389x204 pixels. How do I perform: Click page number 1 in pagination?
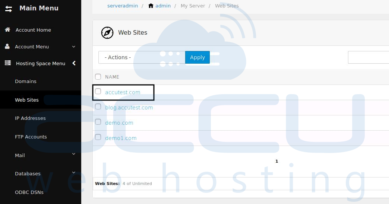click(276, 161)
